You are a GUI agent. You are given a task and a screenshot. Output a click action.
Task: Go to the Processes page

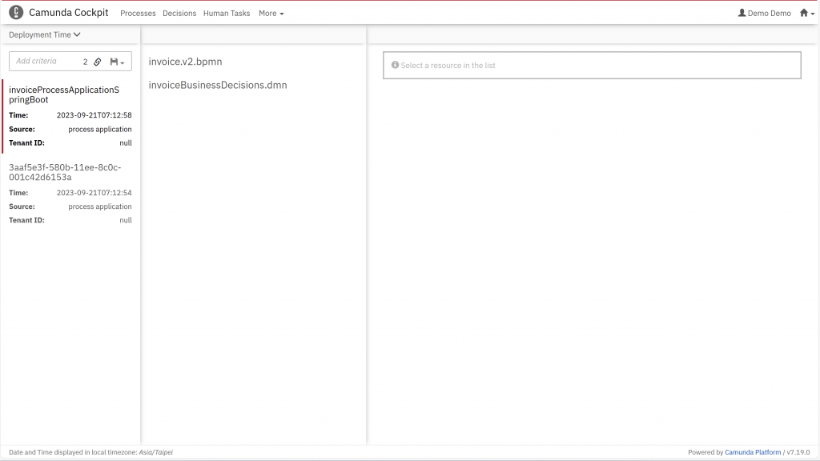pos(138,13)
